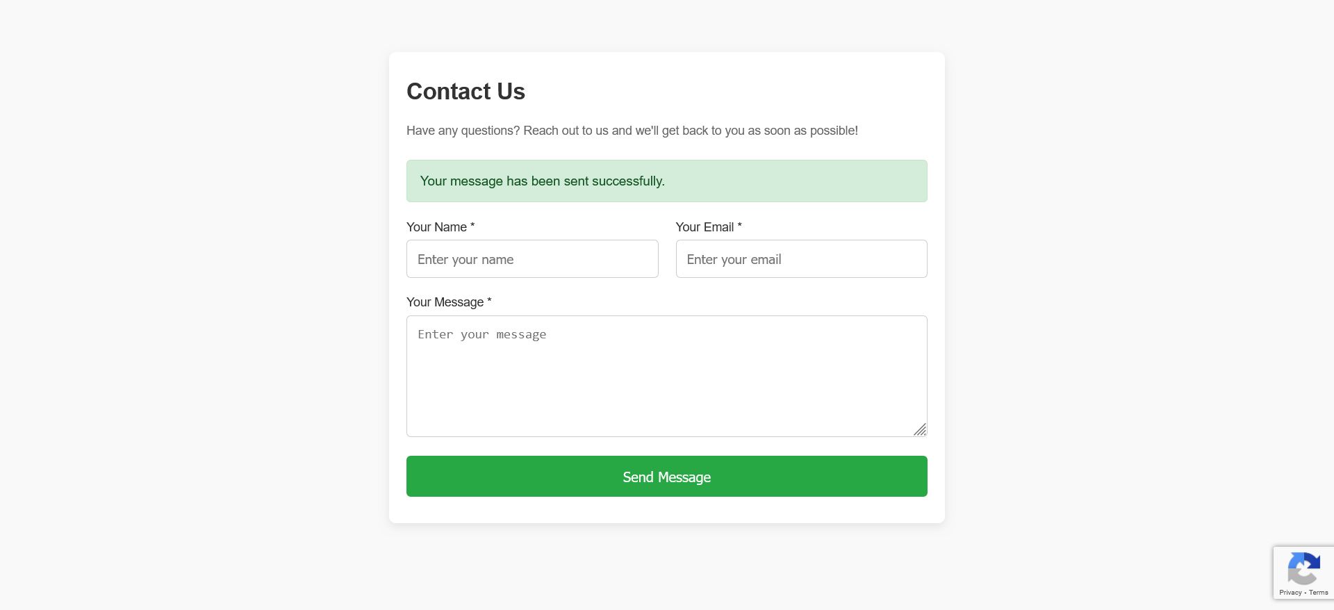
Task: Open the reCAPTCHA Terms link
Action: point(1319,593)
